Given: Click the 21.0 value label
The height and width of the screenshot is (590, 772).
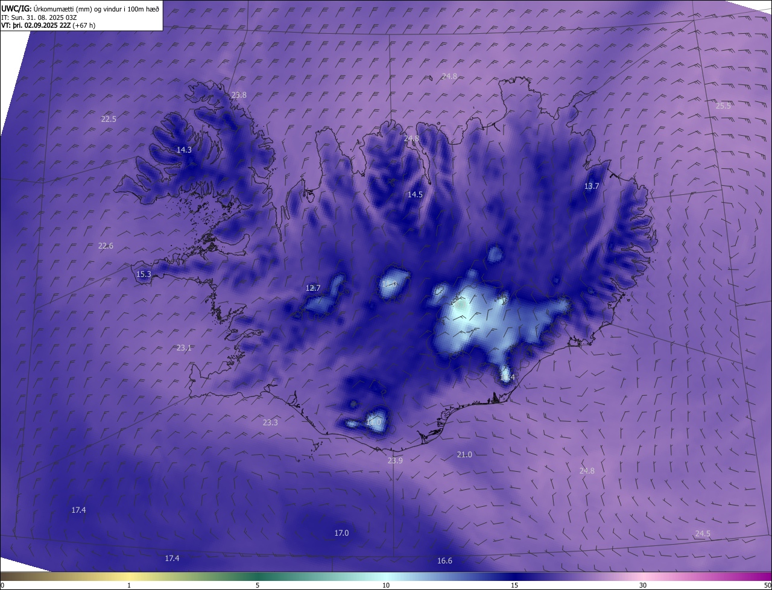Looking at the screenshot, I should tap(464, 455).
